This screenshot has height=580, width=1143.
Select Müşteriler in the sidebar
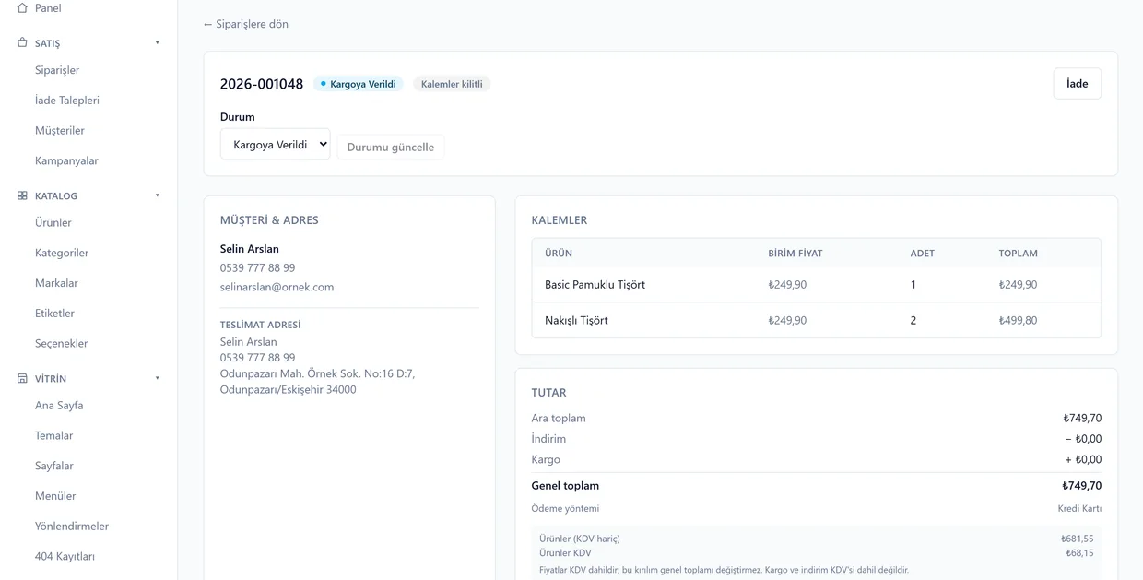(60, 131)
